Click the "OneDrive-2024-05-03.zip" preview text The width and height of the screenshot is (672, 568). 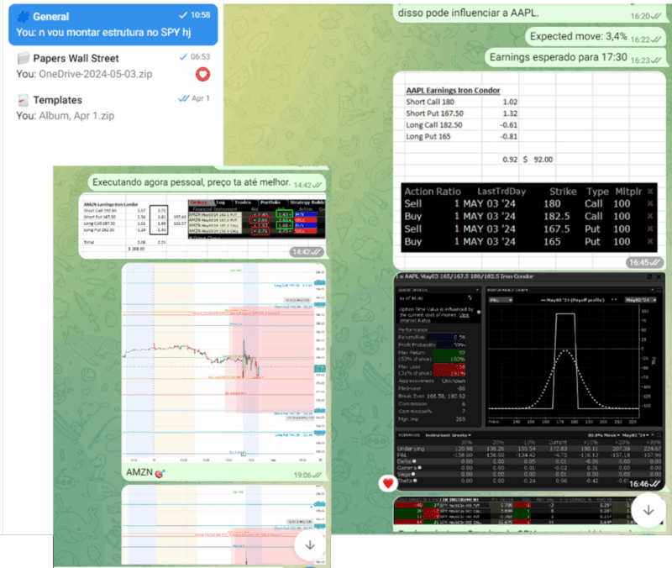point(96,74)
